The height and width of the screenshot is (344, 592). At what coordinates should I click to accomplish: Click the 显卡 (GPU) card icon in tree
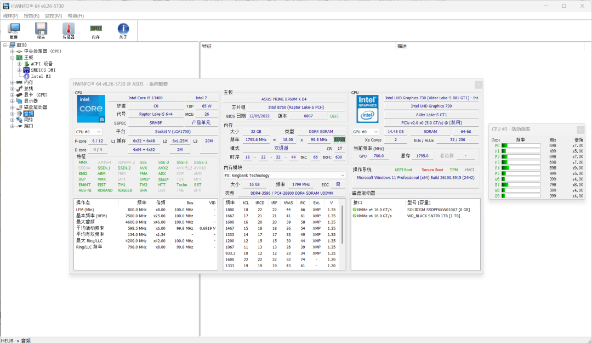tap(19, 95)
